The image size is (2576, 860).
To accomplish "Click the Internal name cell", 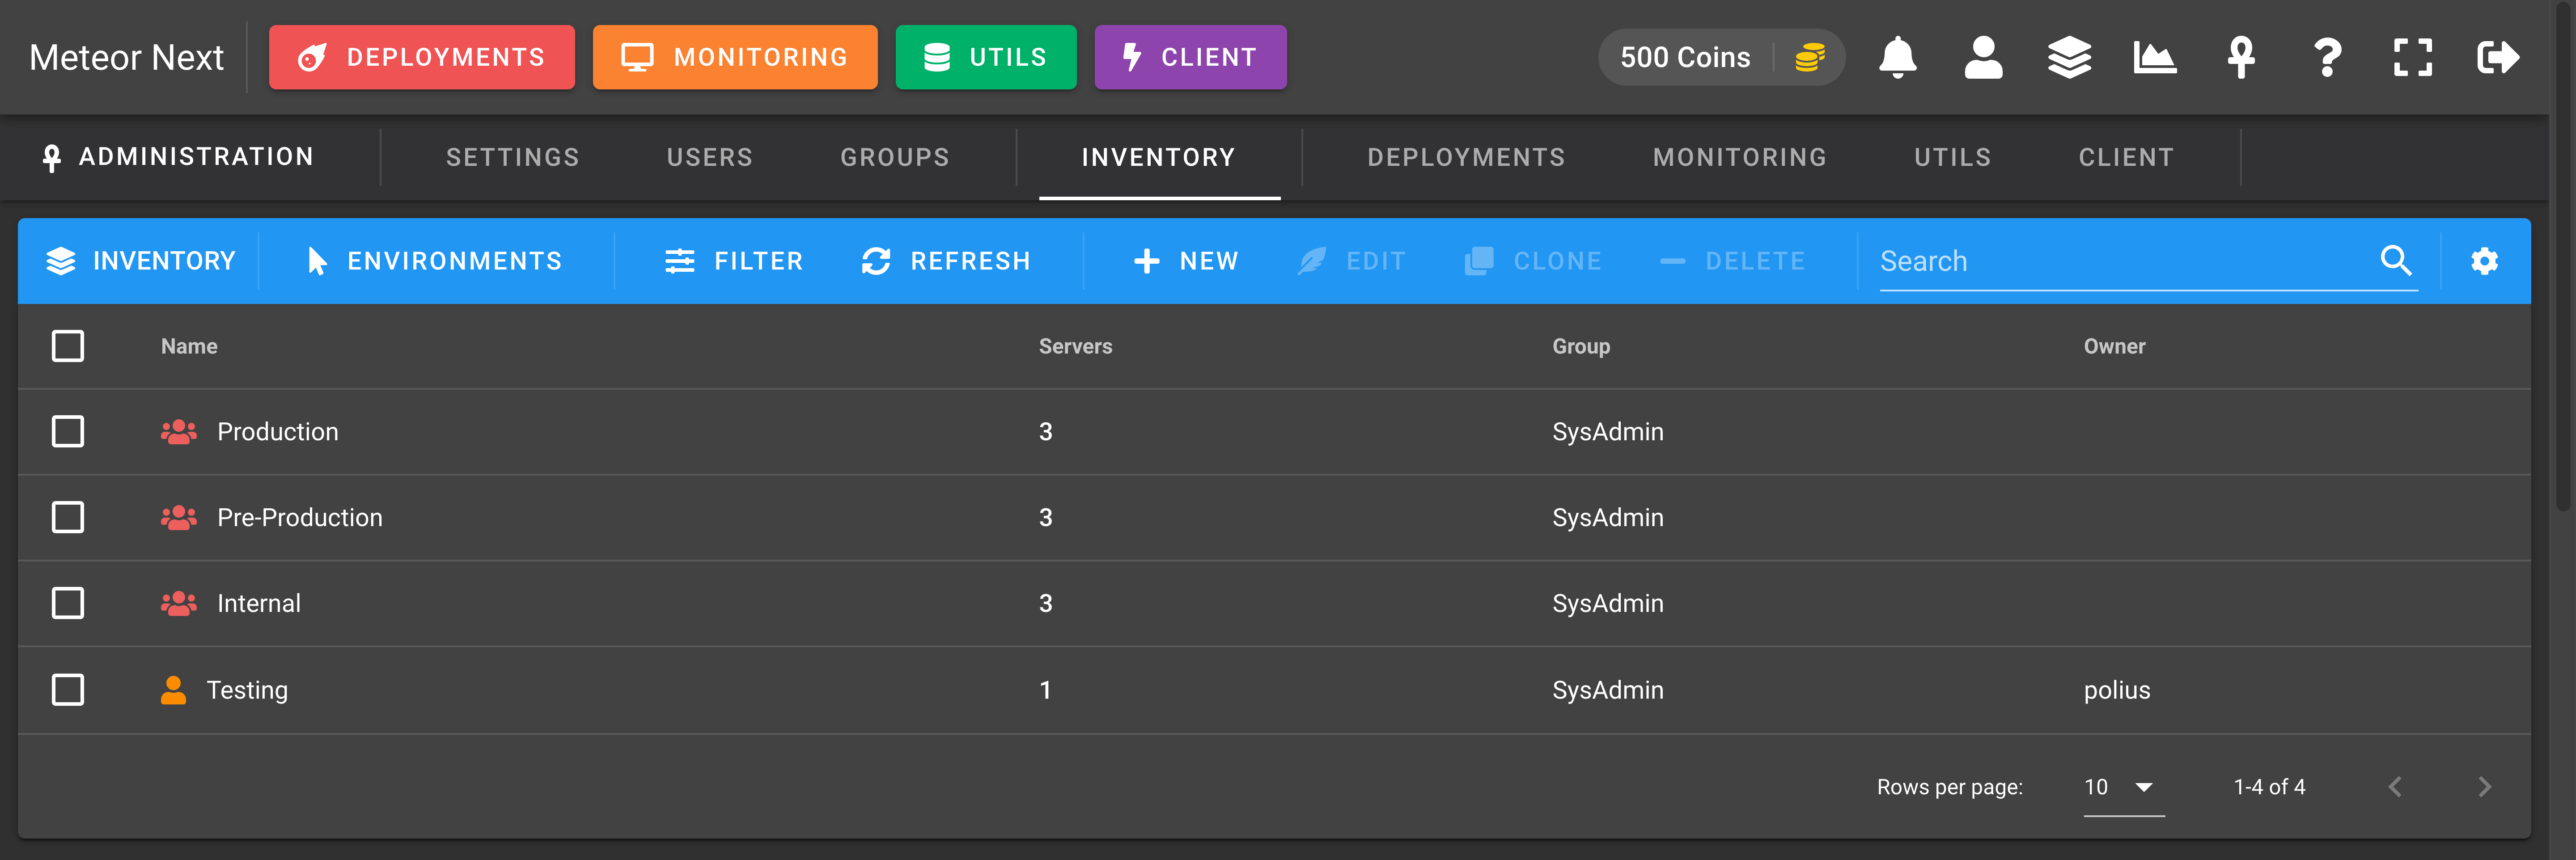I will click(259, 604).
